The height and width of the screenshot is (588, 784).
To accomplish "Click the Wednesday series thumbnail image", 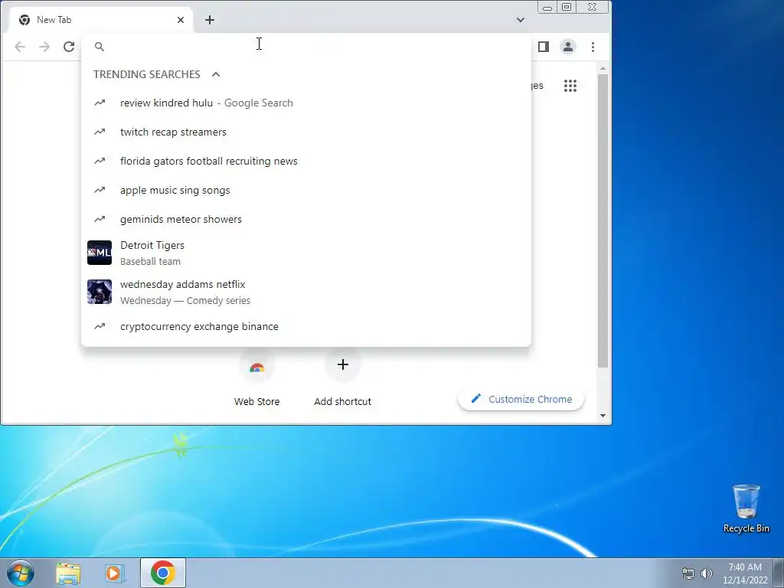I will coord(100,292).
